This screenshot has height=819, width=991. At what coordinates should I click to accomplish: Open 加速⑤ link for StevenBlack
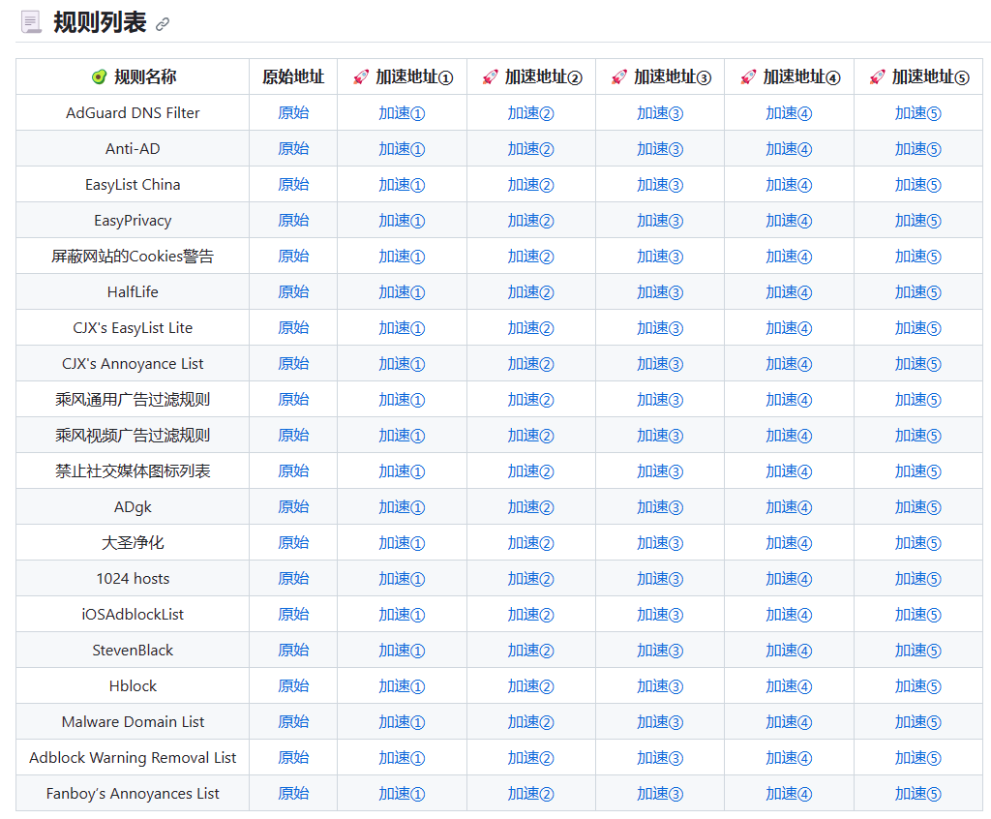pos(917,651)
